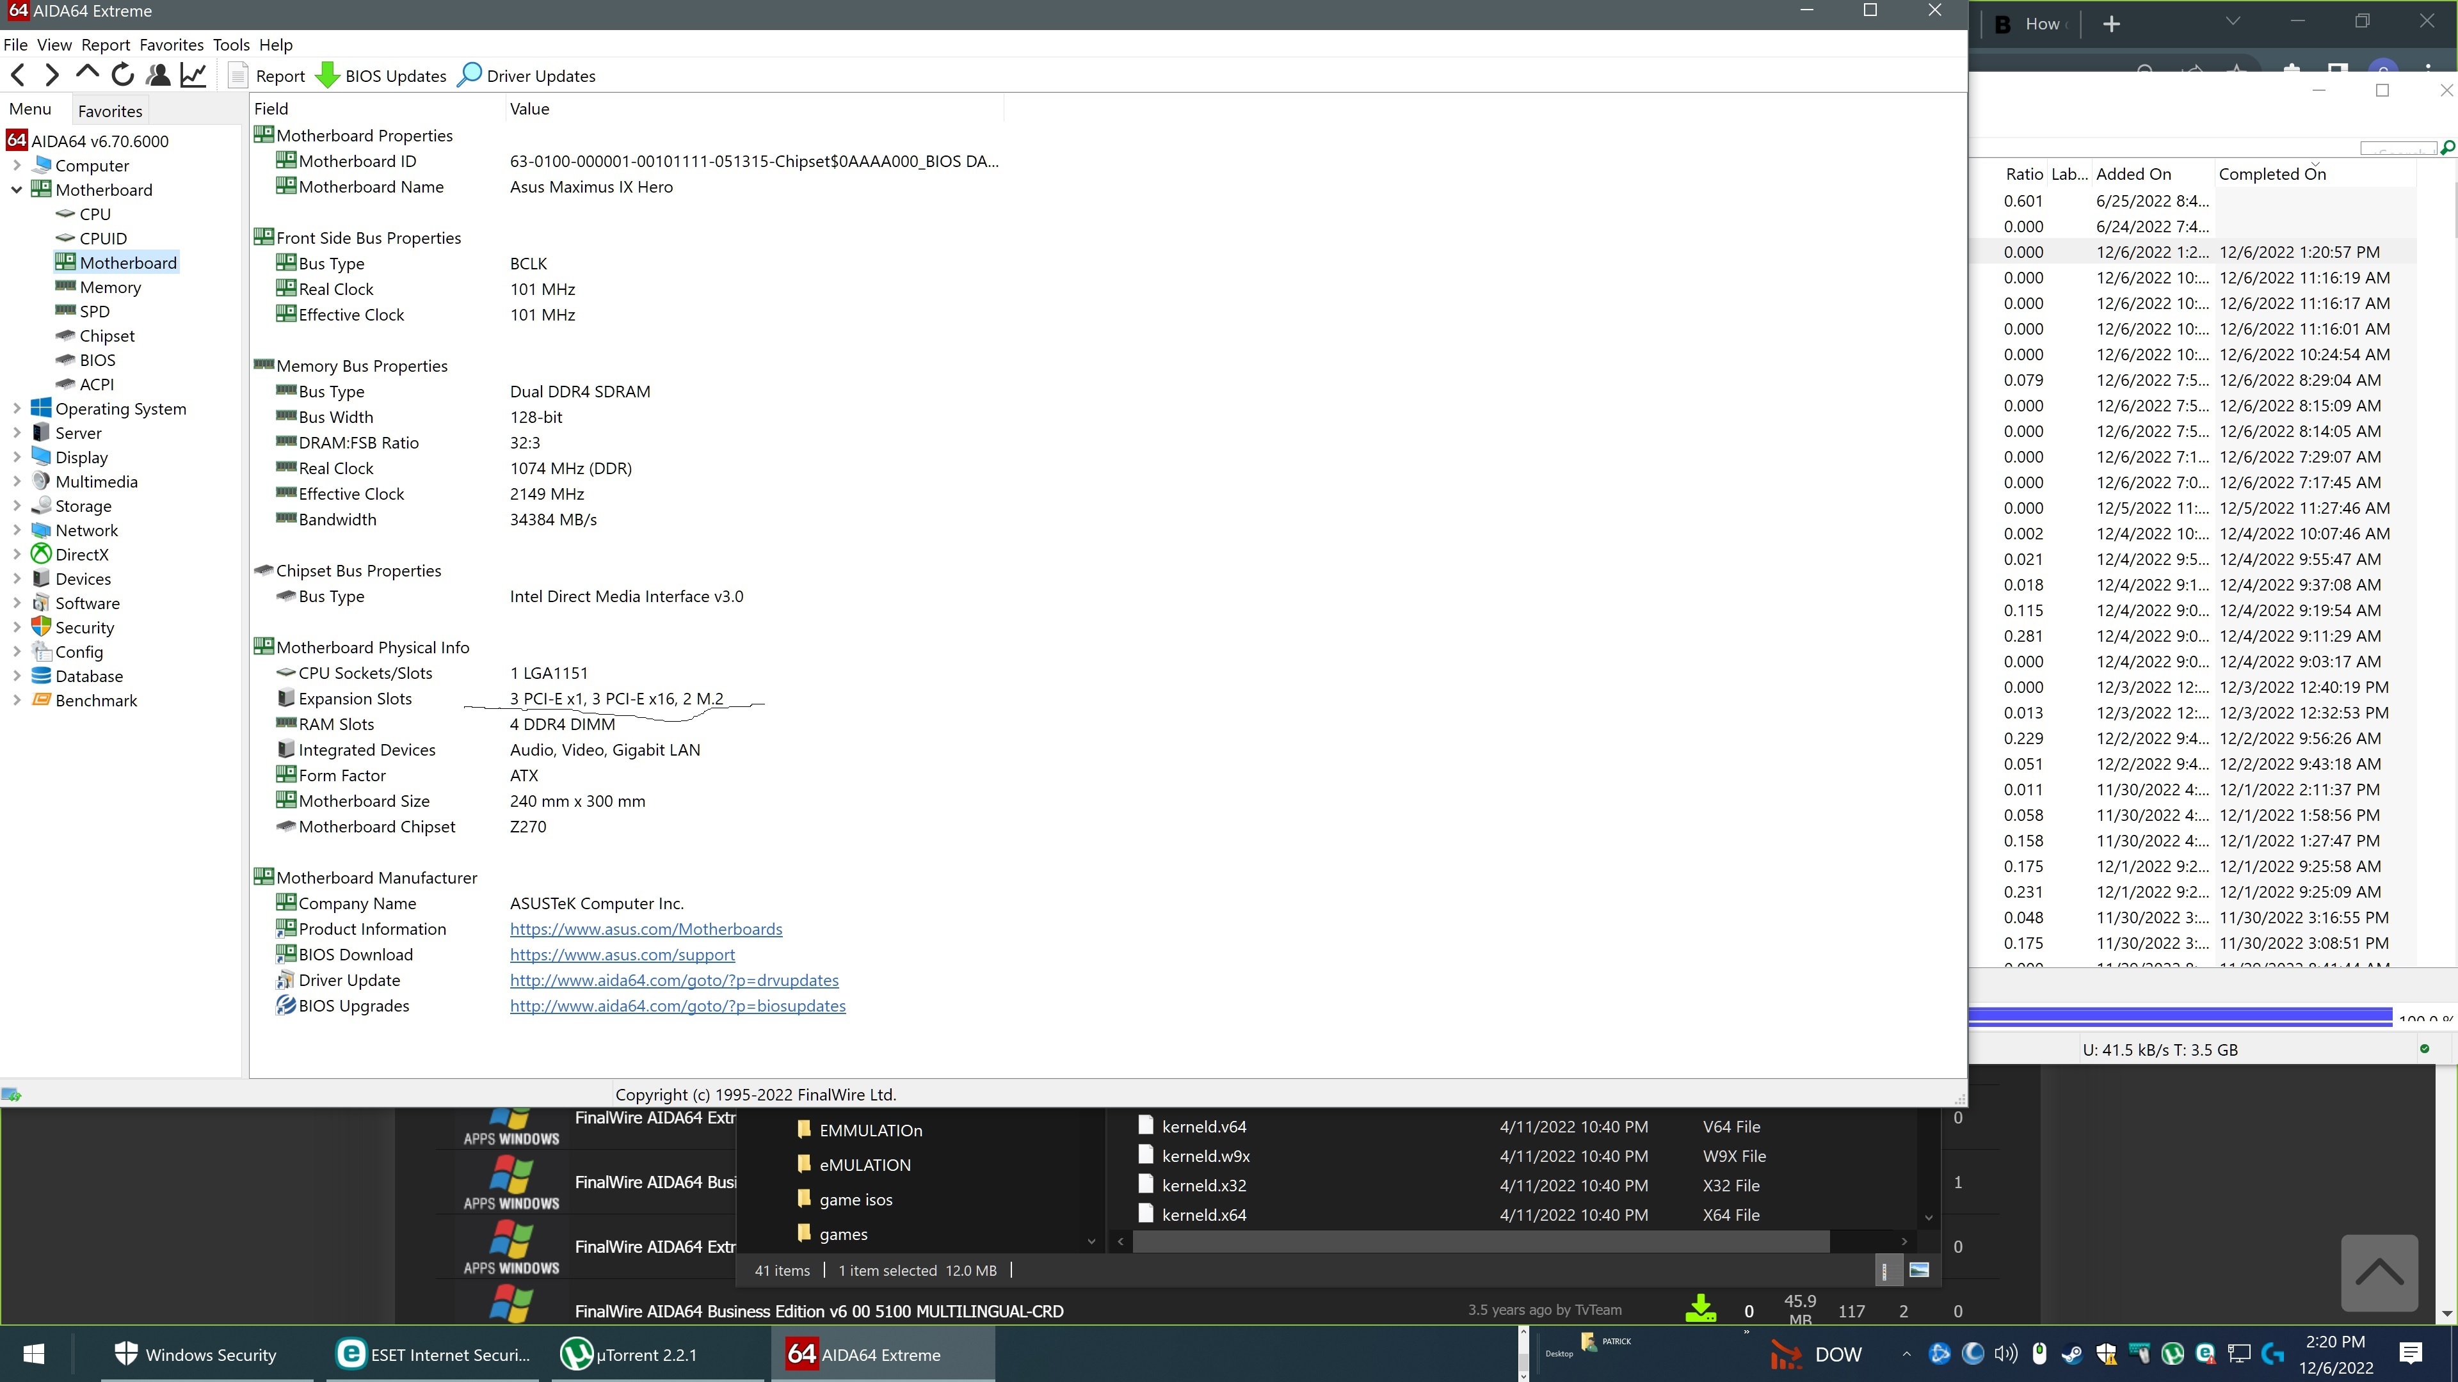
Task: Expand the Display tree node
Action: point(16,457)
